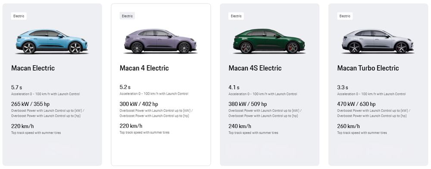This screenshot has width=431, height=169.
Task: Select the Electric tag on Macan 4 card
Action: coord(127,16)
